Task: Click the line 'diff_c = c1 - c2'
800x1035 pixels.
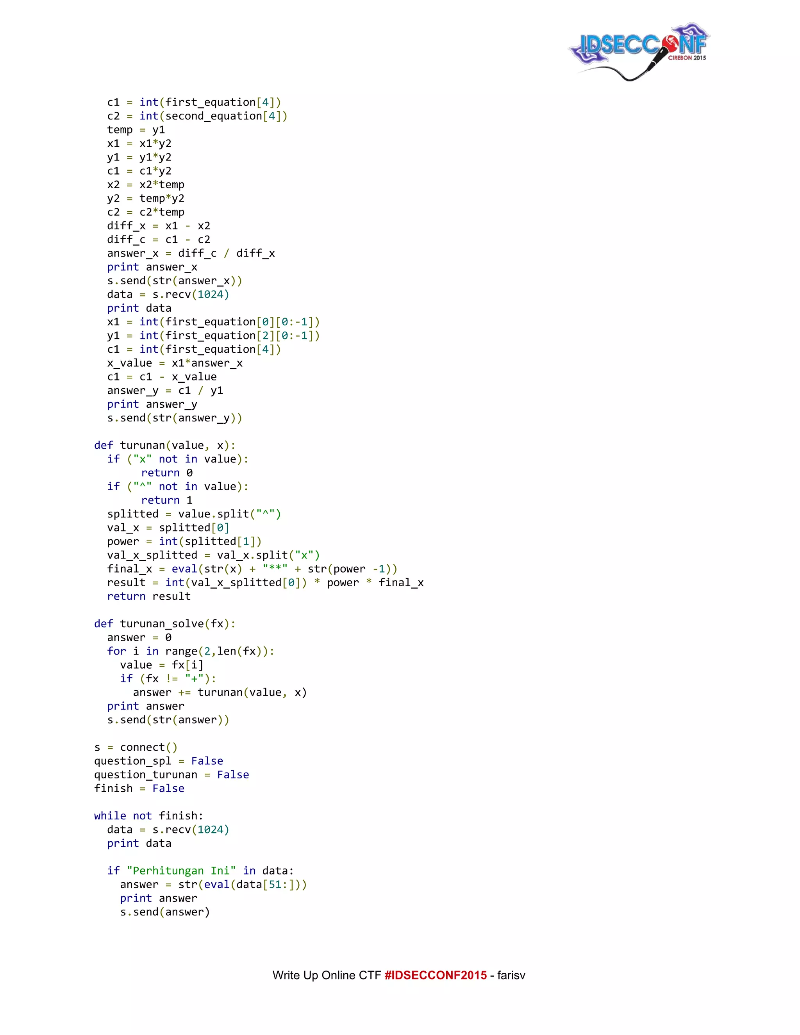Action: pyautogui.click(x=159, y=240)
